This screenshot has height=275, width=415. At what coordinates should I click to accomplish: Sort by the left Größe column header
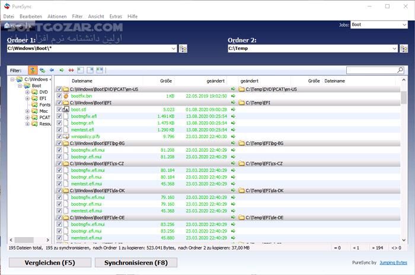coord(166,81)
